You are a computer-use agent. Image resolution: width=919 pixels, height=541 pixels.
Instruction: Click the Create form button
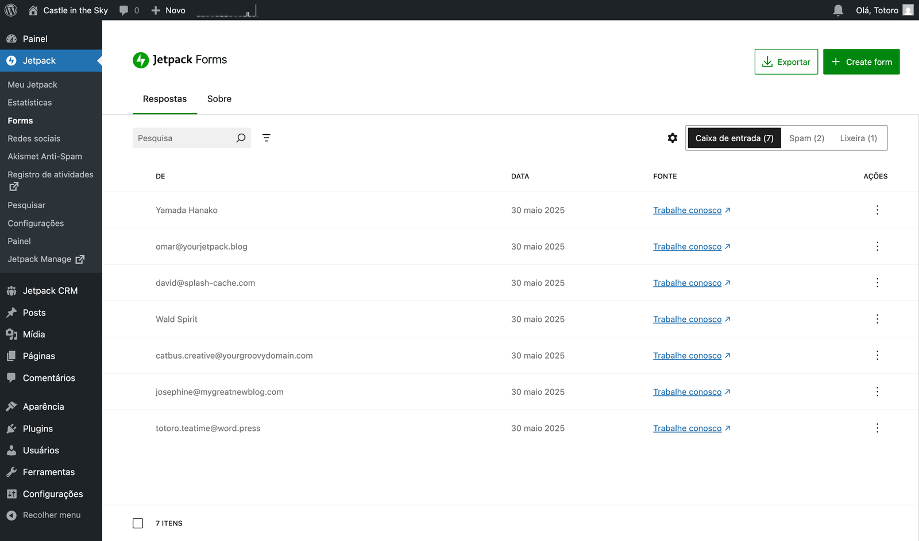pos(861,62)
